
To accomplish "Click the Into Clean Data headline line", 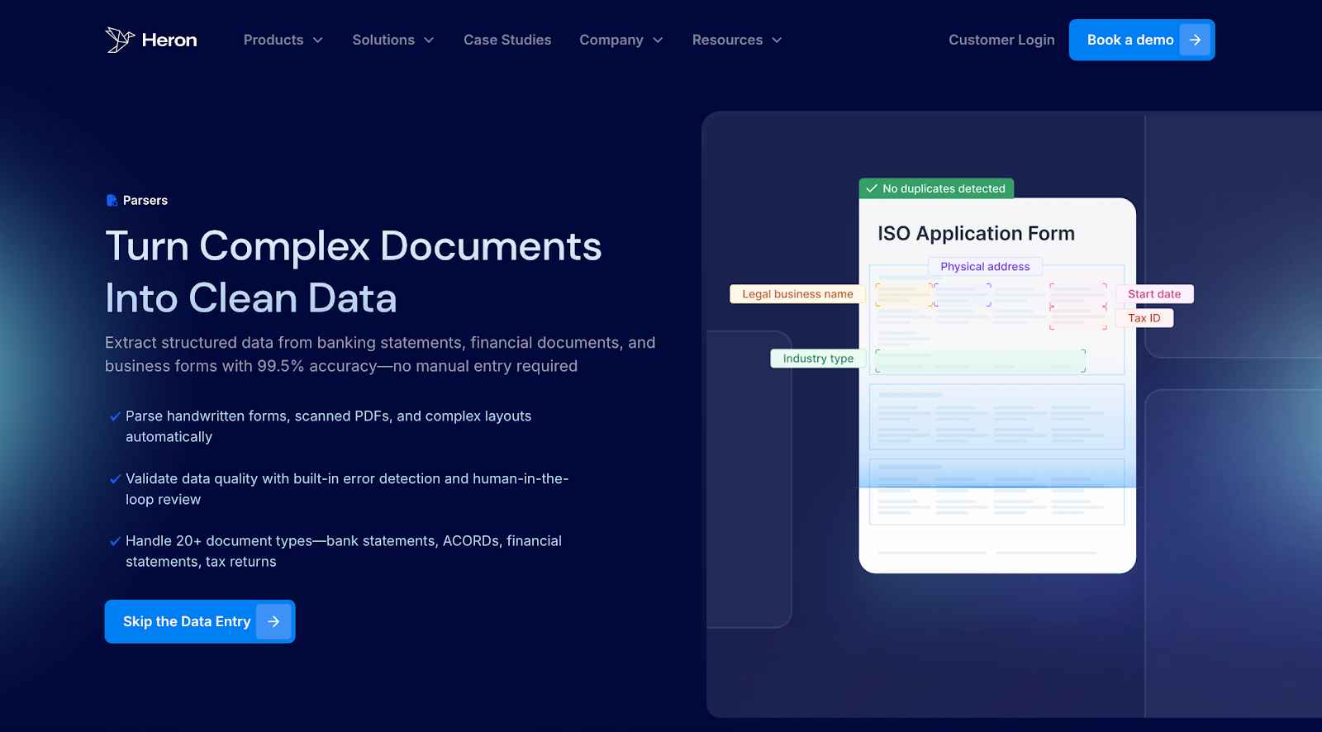I will 251,298.
